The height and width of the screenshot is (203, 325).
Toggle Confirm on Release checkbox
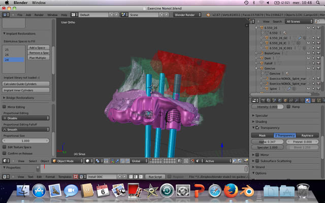point(5,153)
